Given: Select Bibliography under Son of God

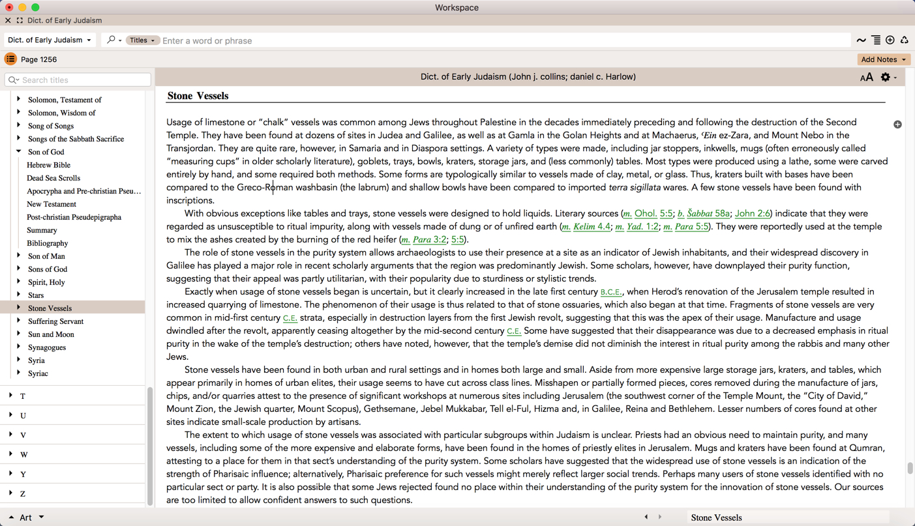Looking at the screenshot, I should pyautogui.click(x=47, y=243).
